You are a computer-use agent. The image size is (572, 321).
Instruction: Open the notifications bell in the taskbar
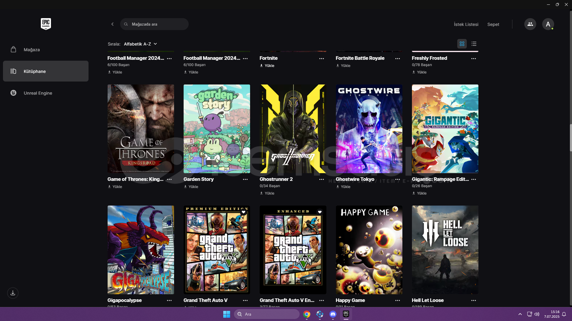pos(564,314)
